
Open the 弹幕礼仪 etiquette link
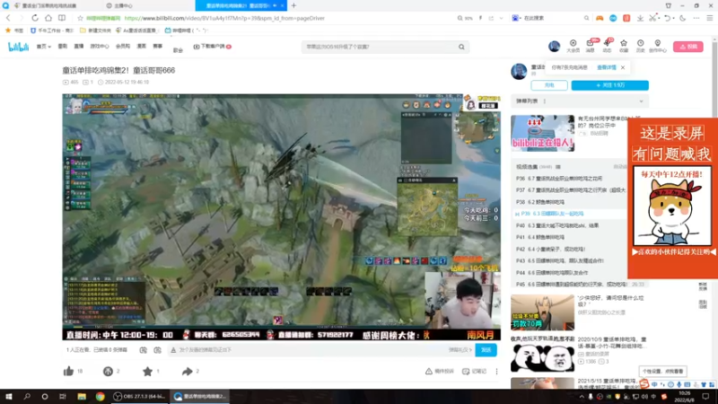click(460, 350)
